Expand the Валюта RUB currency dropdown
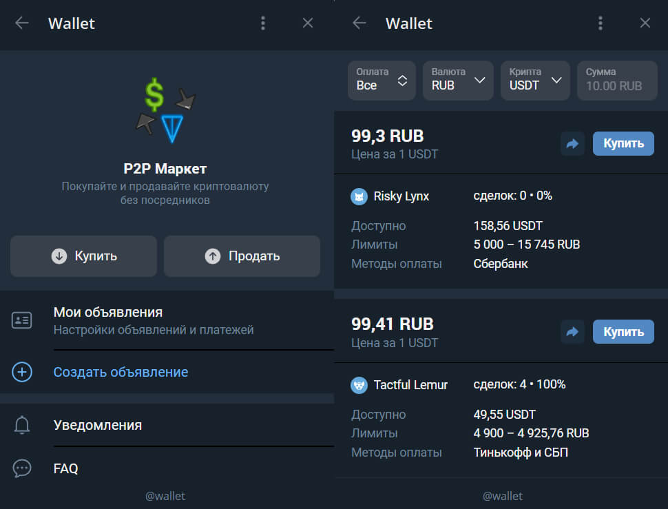 (458, 81)
